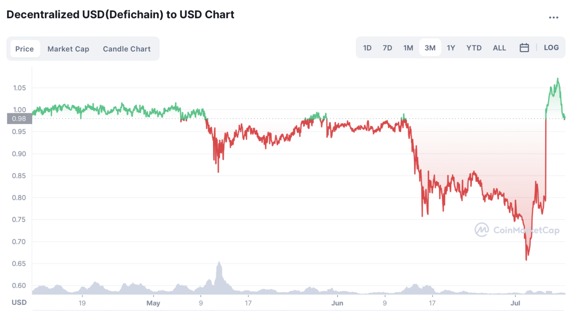
Task: Click the Jun label on the time axis
Action: 337,303
